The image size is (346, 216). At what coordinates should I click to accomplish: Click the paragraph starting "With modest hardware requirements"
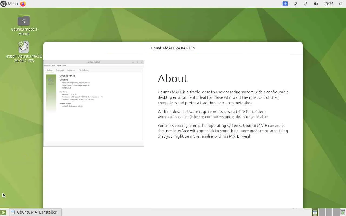click(214, 114)
